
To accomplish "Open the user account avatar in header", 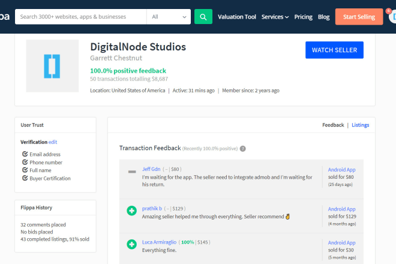I will (x=393, y=17).
